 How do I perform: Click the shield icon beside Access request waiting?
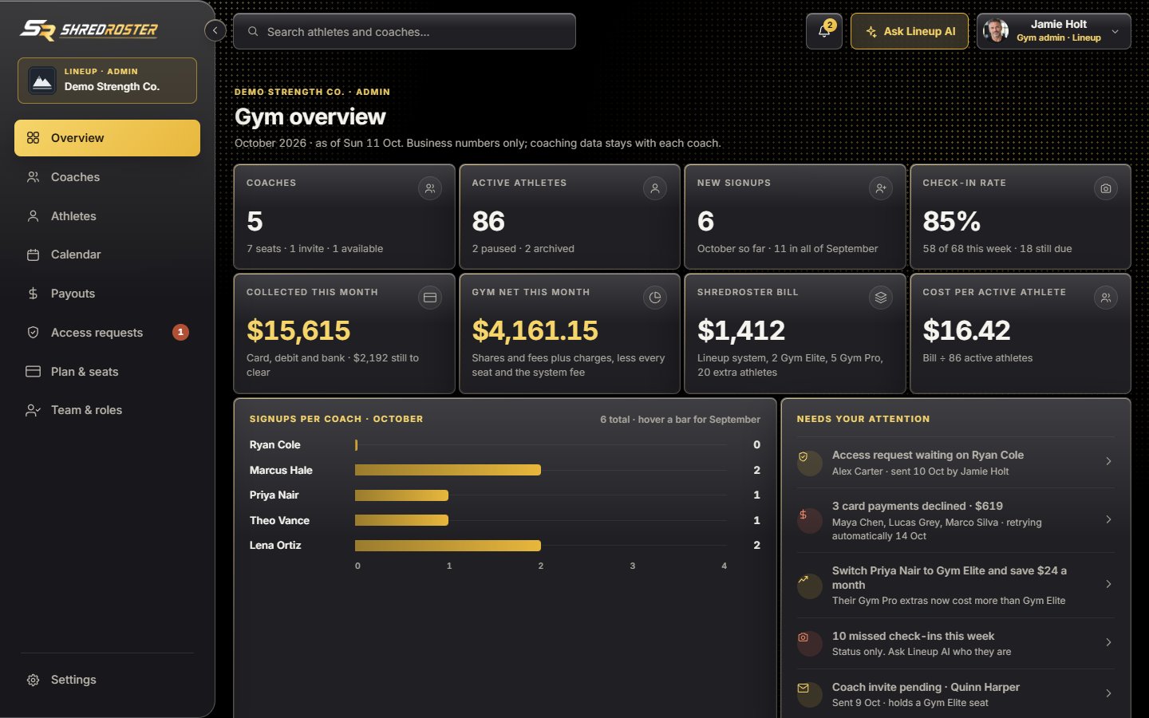click(810, 463)
